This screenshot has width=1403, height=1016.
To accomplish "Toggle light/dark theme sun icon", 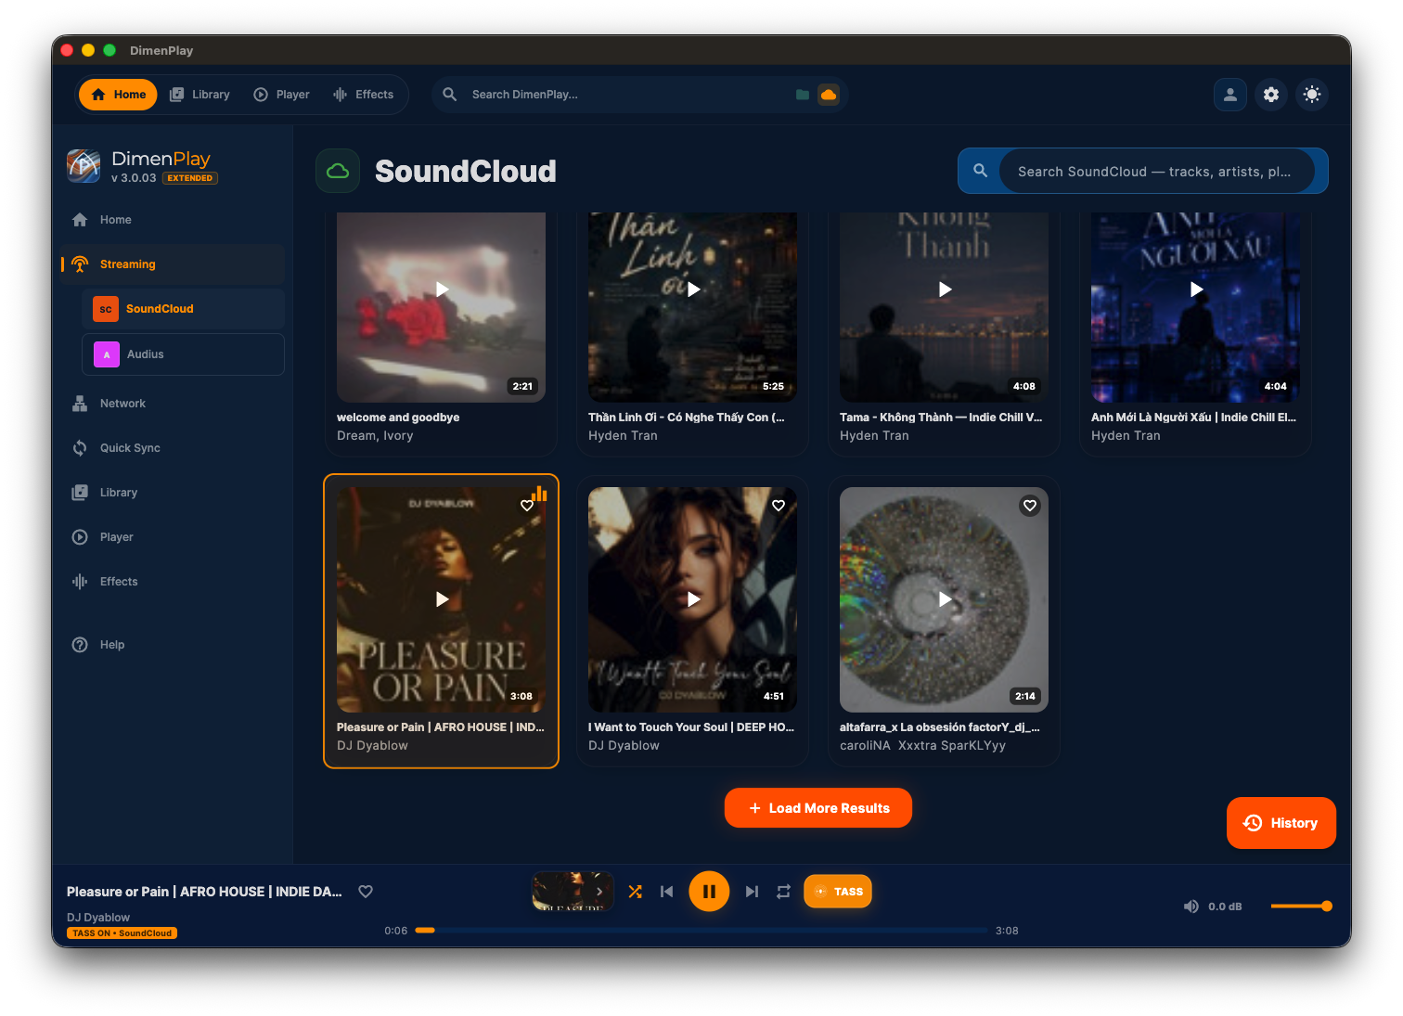I will (1312, 95).
